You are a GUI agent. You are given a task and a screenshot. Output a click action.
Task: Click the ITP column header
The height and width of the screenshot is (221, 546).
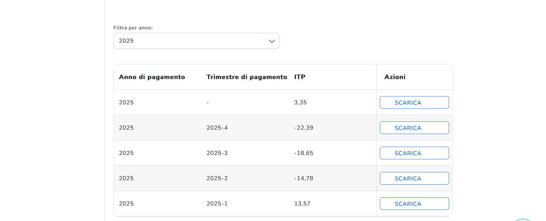tap(300, 77)
